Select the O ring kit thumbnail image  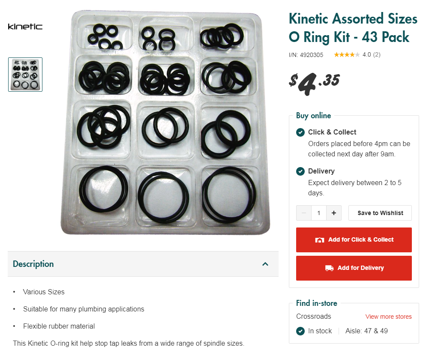(x=25, y=75)
